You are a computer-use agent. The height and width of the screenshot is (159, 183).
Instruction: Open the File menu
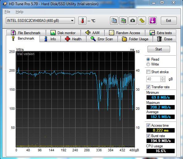pyautogui.click(x=7, y=12)
